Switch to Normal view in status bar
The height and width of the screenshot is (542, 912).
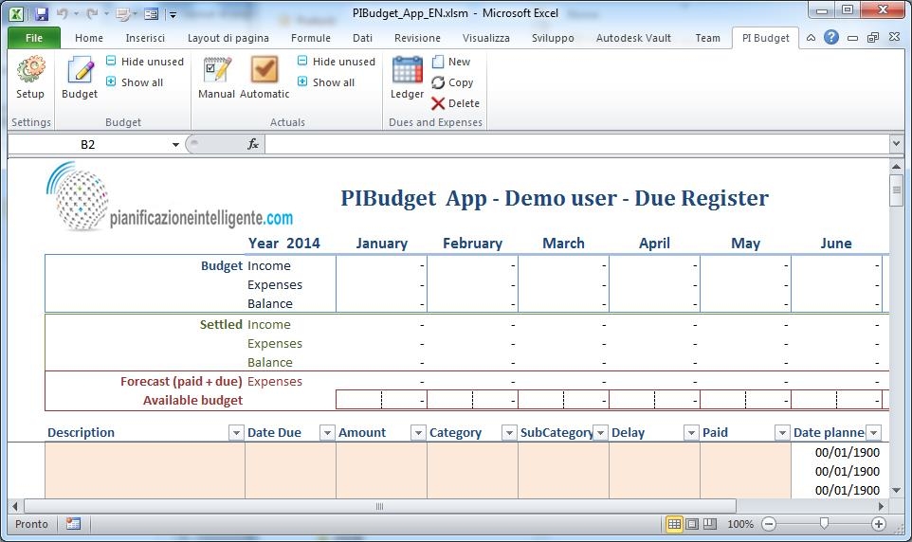pyautogui.click(x=674, y=524)
